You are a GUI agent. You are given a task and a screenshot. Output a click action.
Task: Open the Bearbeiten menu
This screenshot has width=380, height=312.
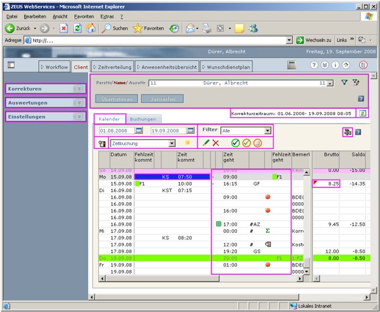tap(35, 17)
